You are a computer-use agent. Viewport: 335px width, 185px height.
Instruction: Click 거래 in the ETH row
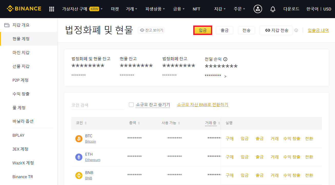tap(275, 157)
